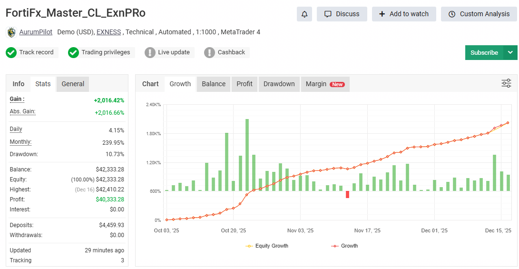Click the AurumPilot avatar icon

tap(11, 32)
